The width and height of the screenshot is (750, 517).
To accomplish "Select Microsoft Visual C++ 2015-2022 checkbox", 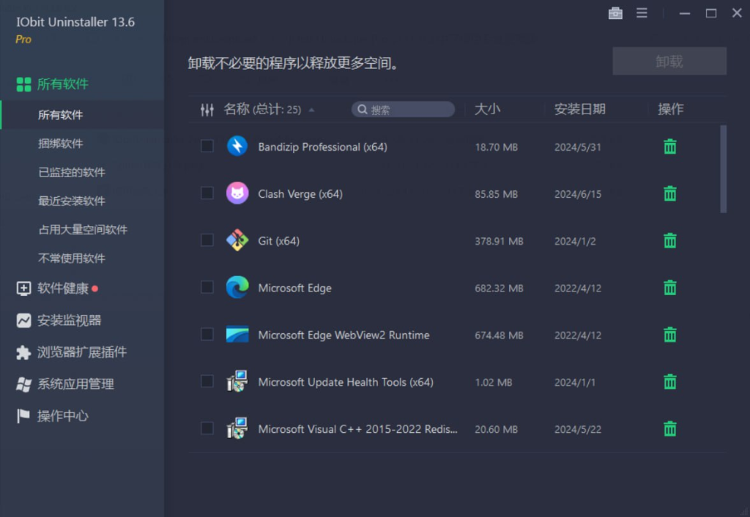I will [207, 428].
